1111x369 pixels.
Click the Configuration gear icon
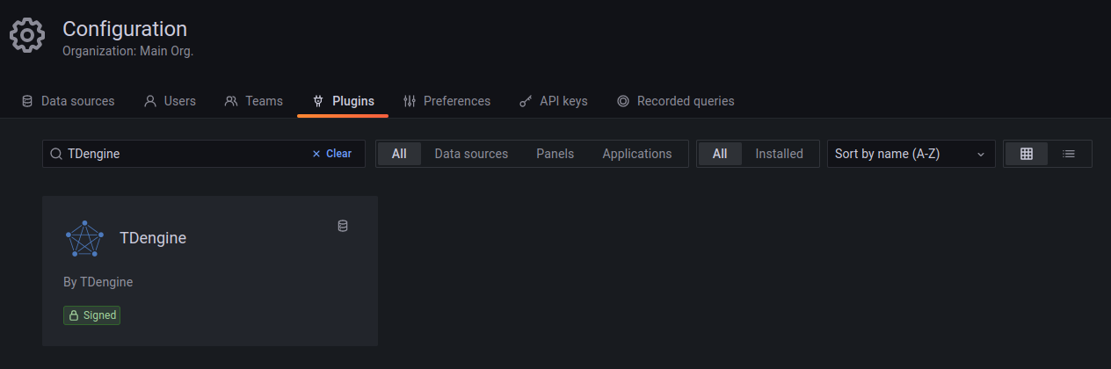pyautogui.click(x=26, y=36)
